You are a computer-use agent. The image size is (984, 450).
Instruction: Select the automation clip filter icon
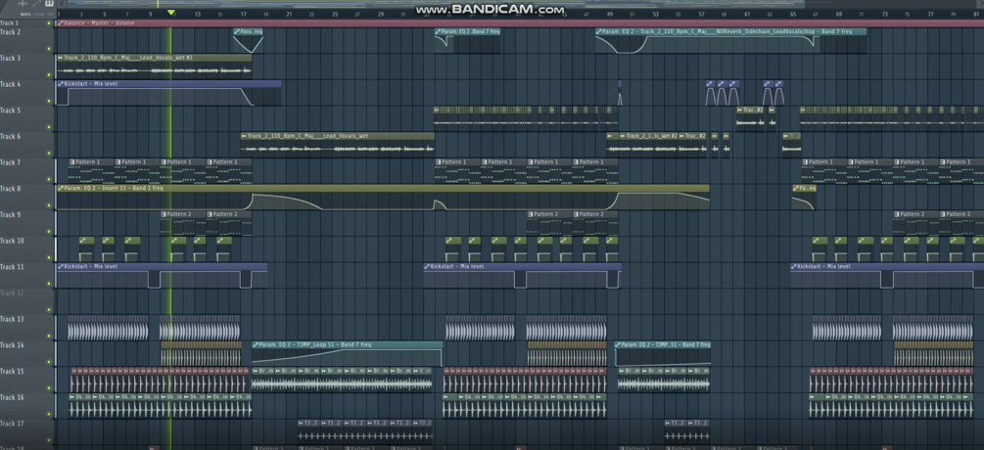[x=37, y=4]
